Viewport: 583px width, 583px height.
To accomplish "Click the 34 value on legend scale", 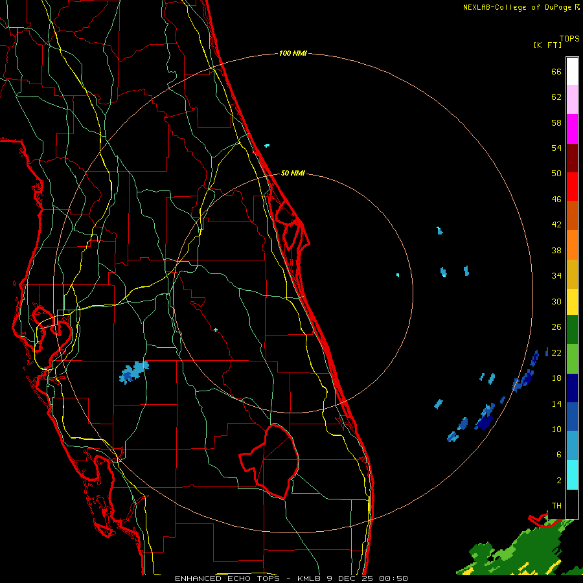I will coord(556,276).
